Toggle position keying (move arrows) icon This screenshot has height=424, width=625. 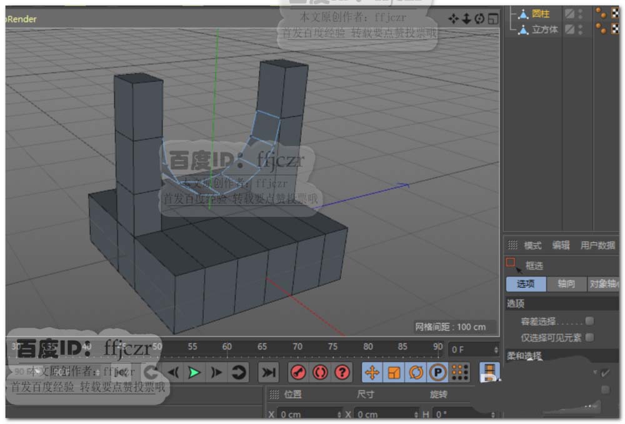coord(372,373)
